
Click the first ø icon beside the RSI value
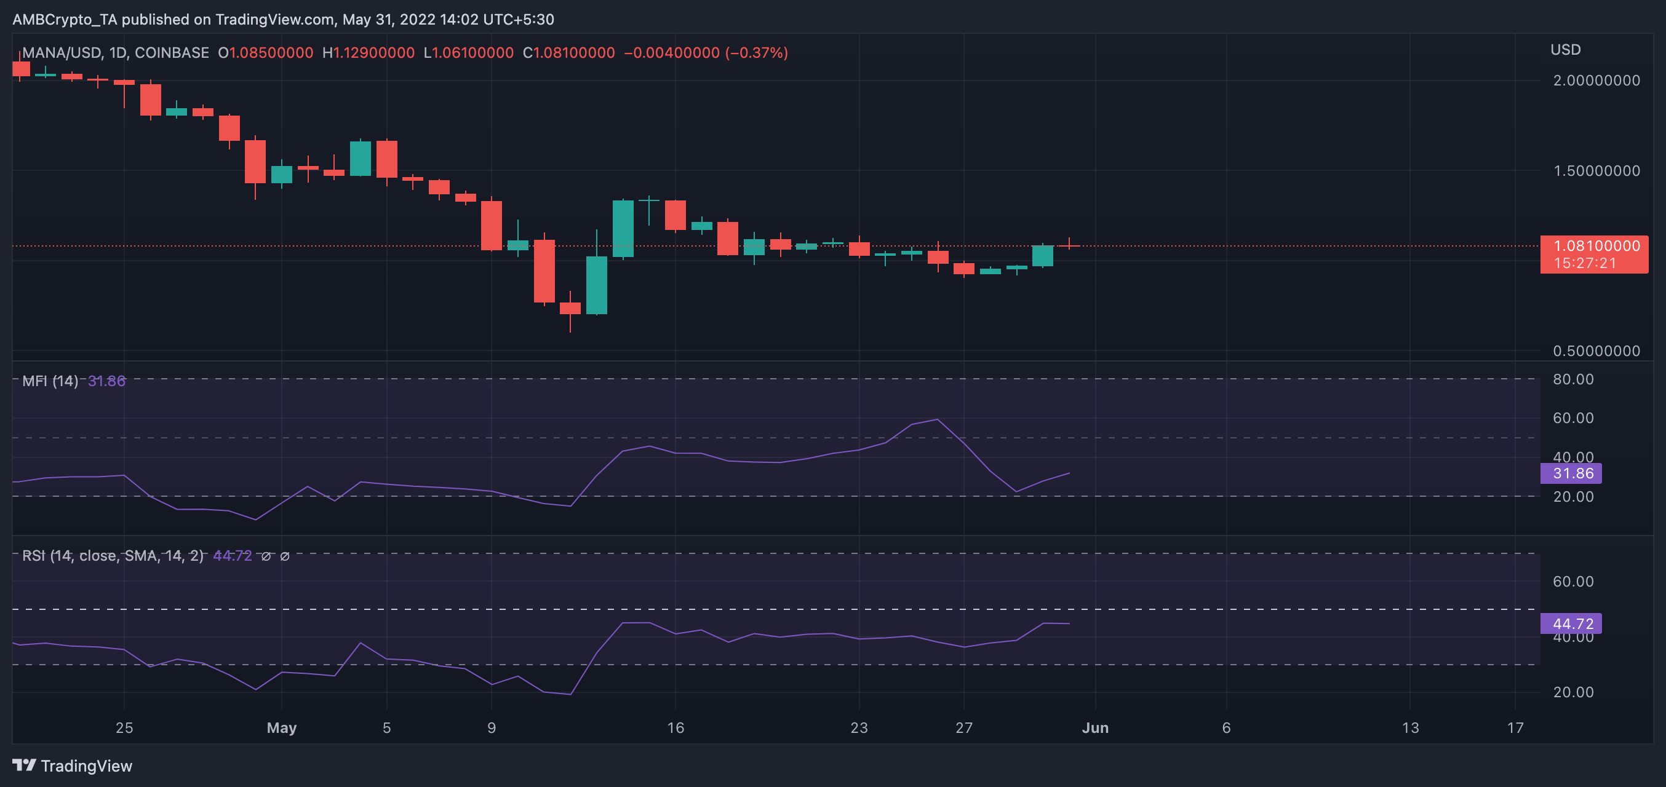pos(266,556)
